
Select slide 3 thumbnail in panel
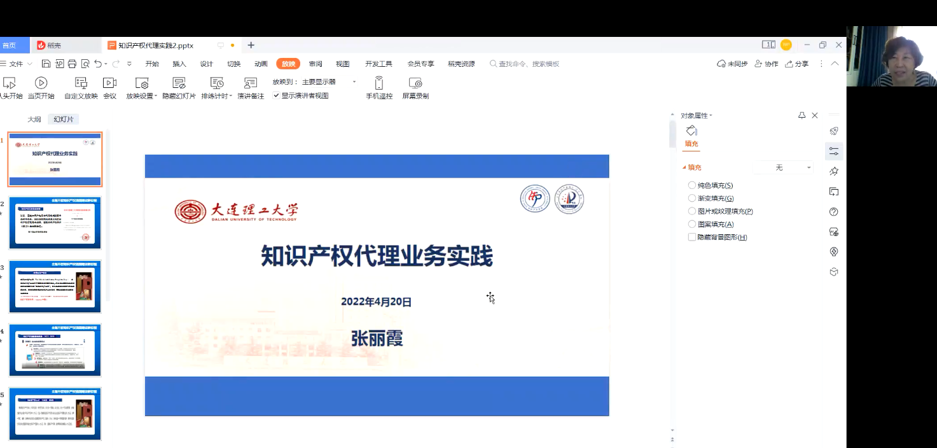55,286
